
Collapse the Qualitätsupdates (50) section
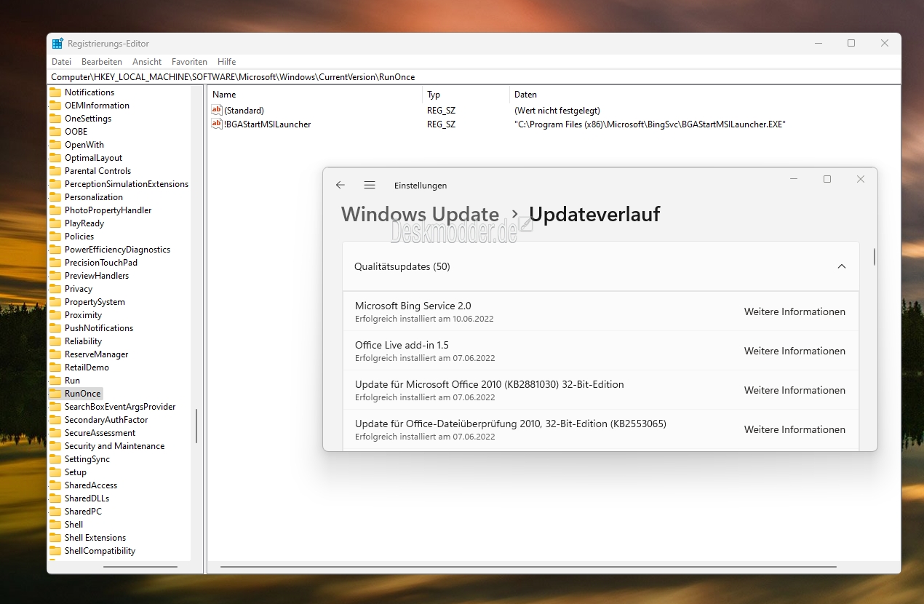[842, 266]
